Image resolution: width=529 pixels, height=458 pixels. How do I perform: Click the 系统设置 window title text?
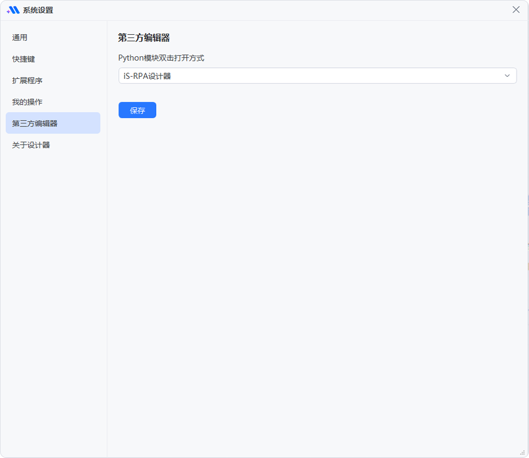coord(38,10)
